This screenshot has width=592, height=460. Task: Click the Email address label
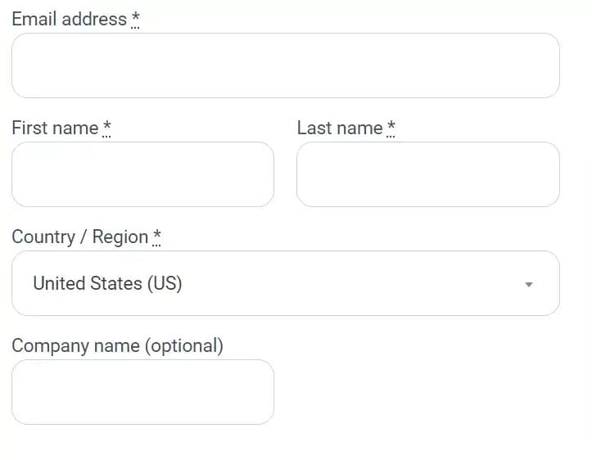click(69, 19)
